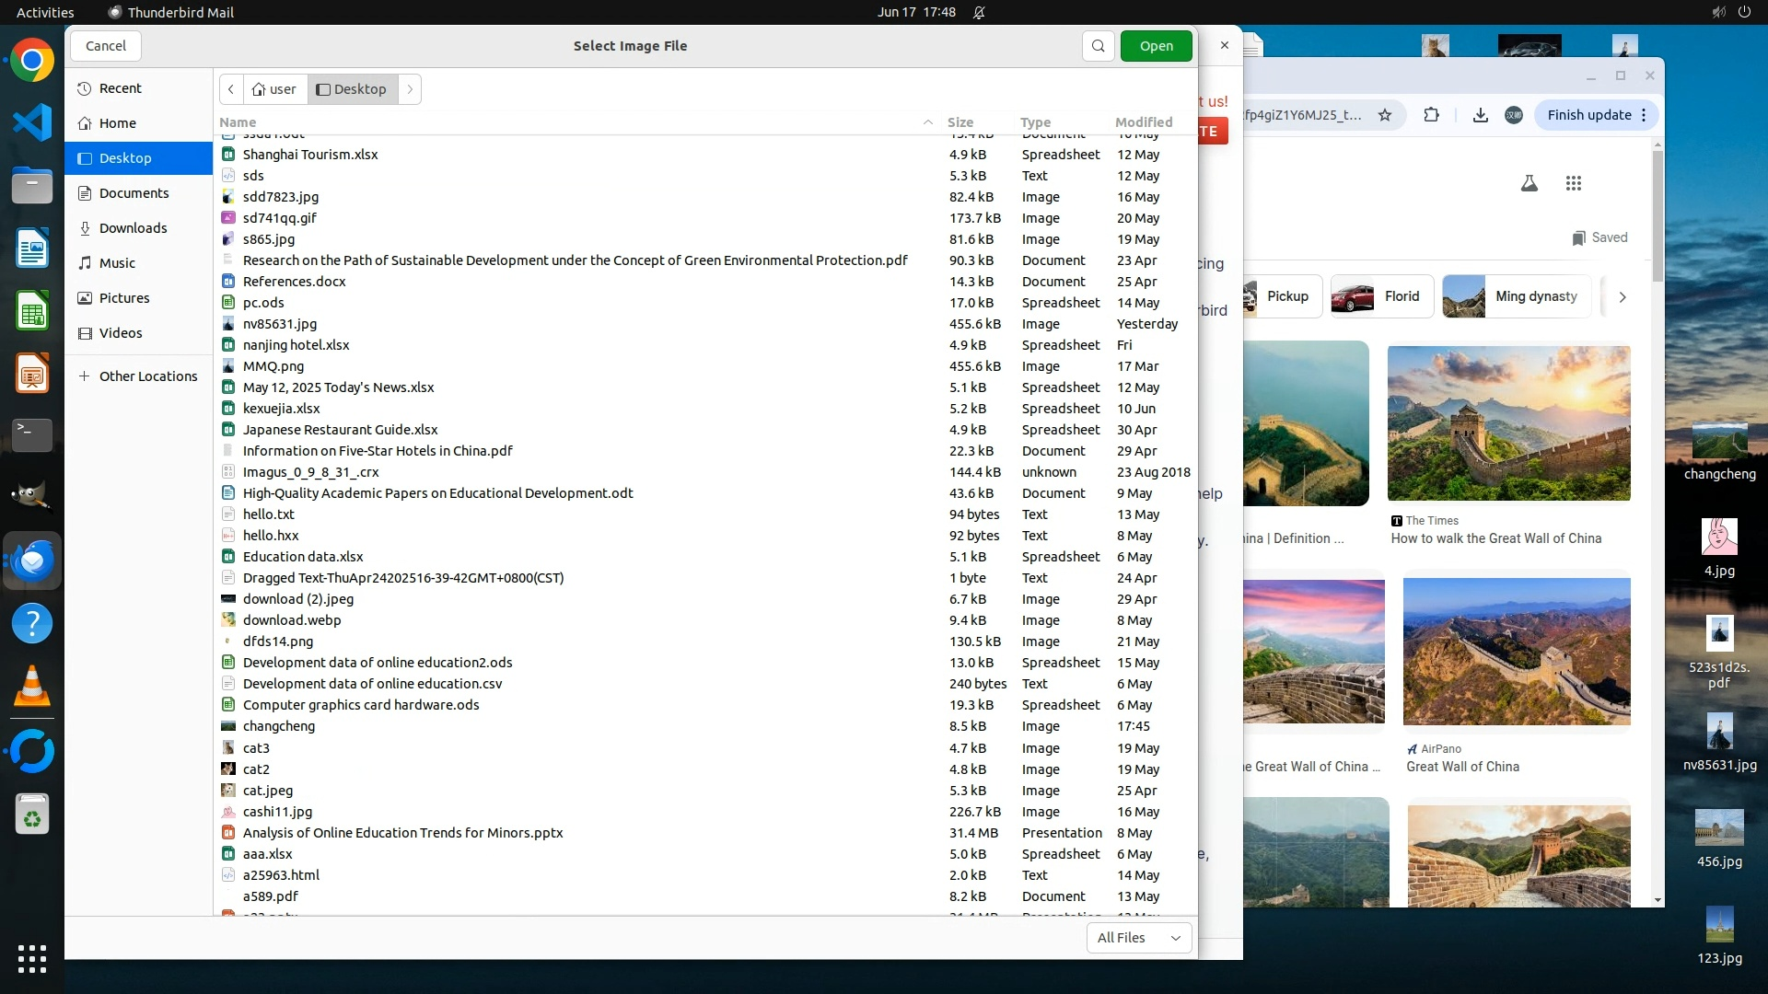Toggle the notifications bell in top bar
Screen dimensions: 1768x994
pos(979,12)
